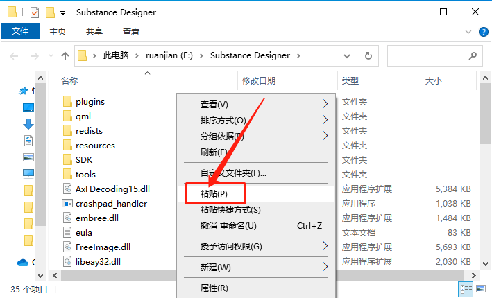Viewport: 492px width, 298px height.
Task: Click the Documents icon in navigation pane
Action: 28,141
